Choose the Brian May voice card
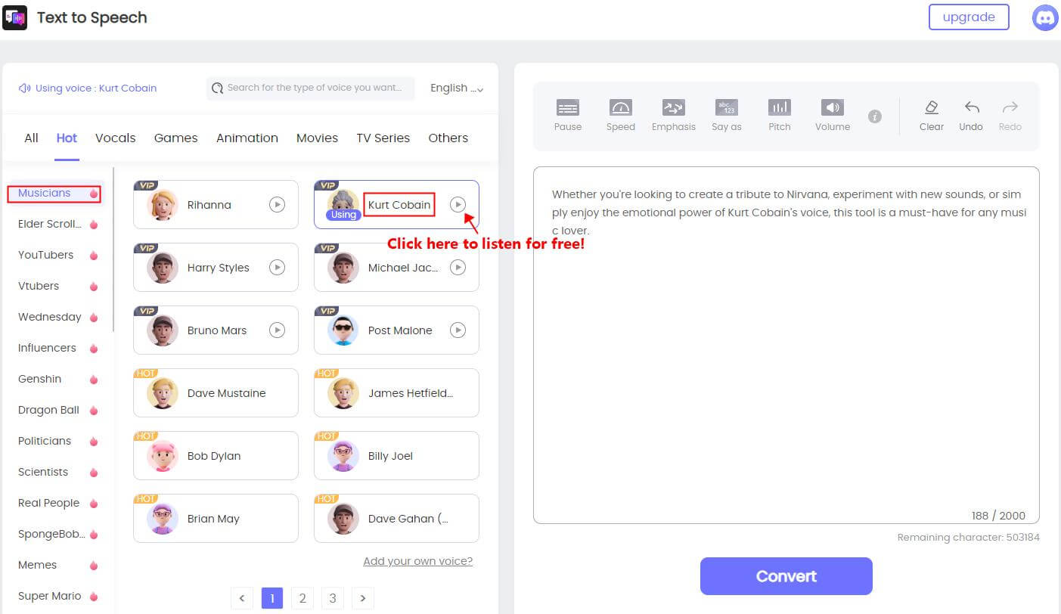The image size is (1061, 614). [216, 518]
